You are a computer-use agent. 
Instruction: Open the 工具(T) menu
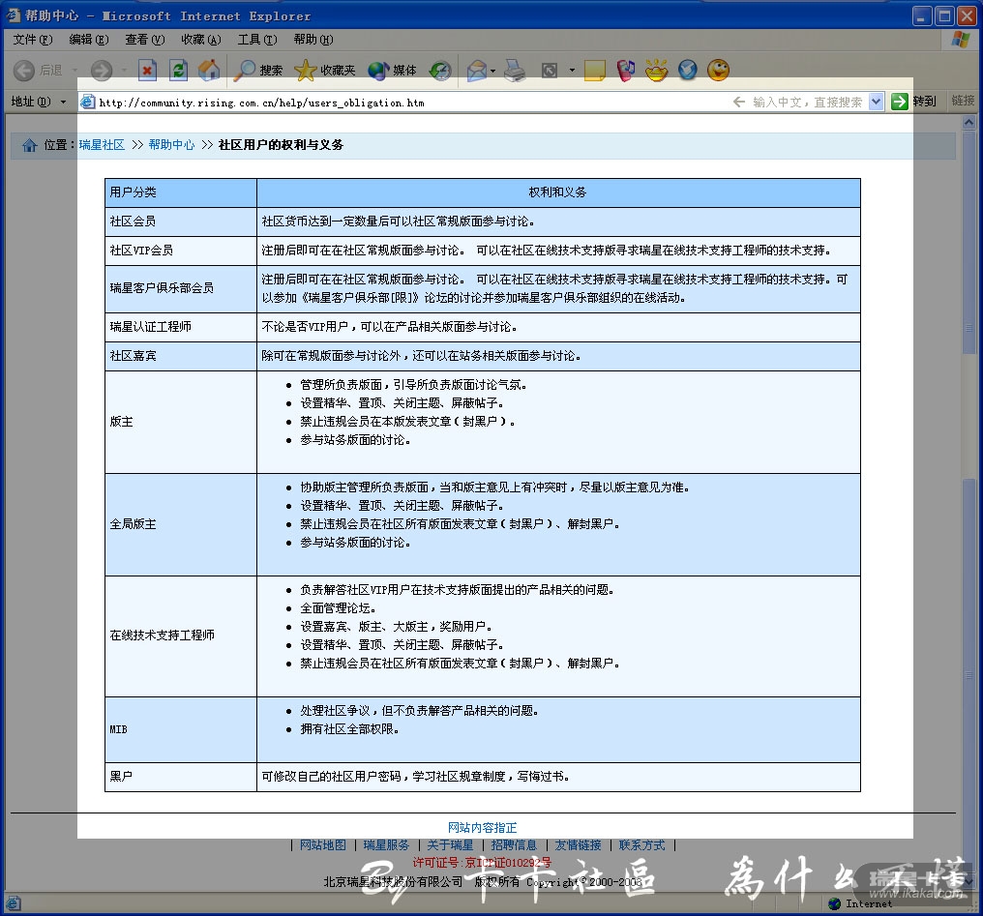[x=257, y=40]
